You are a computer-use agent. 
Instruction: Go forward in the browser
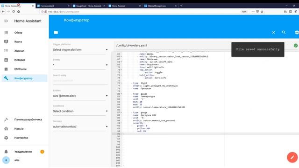(x=8, y=12)
